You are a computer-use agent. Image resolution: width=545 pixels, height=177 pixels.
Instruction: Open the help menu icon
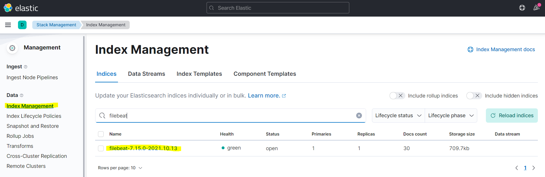522,8
